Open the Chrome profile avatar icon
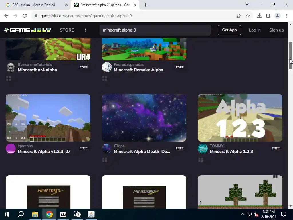Screen dimensions: 293x220 click(278, 16)
